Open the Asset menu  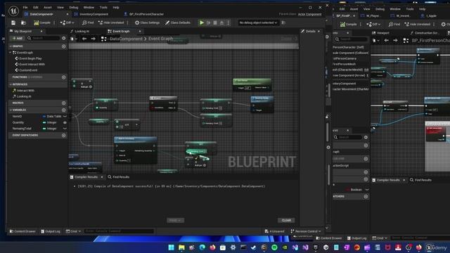pos(48,7)
